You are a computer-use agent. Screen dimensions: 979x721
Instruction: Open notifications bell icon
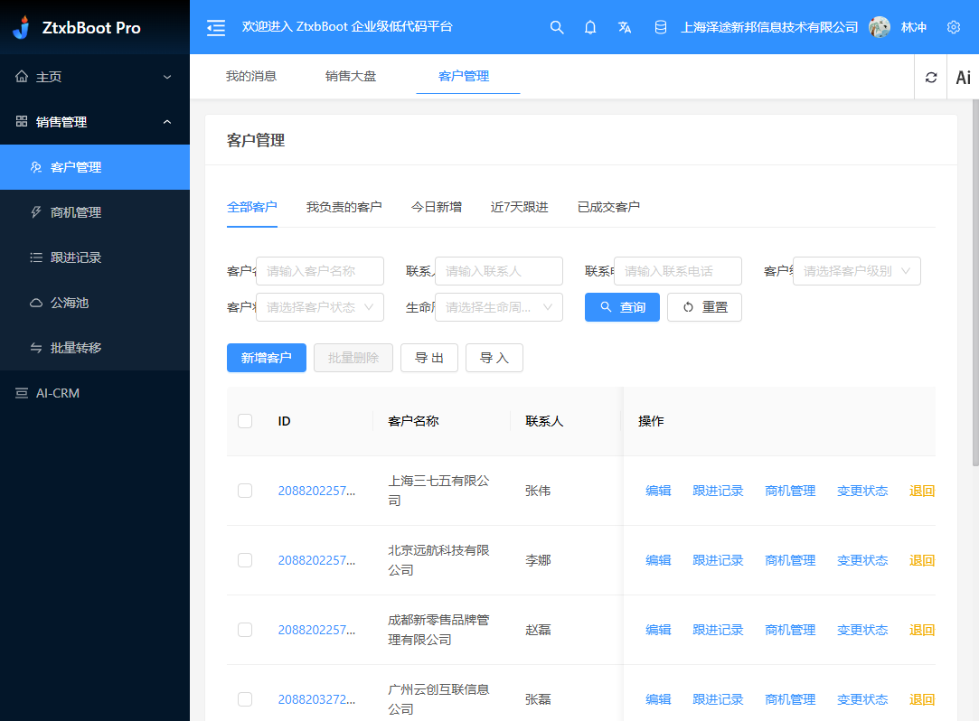coord(590,27)
